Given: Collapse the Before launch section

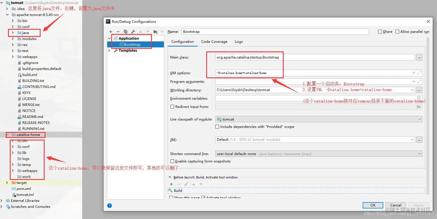Looking at the screenshot, I should 170,177.
